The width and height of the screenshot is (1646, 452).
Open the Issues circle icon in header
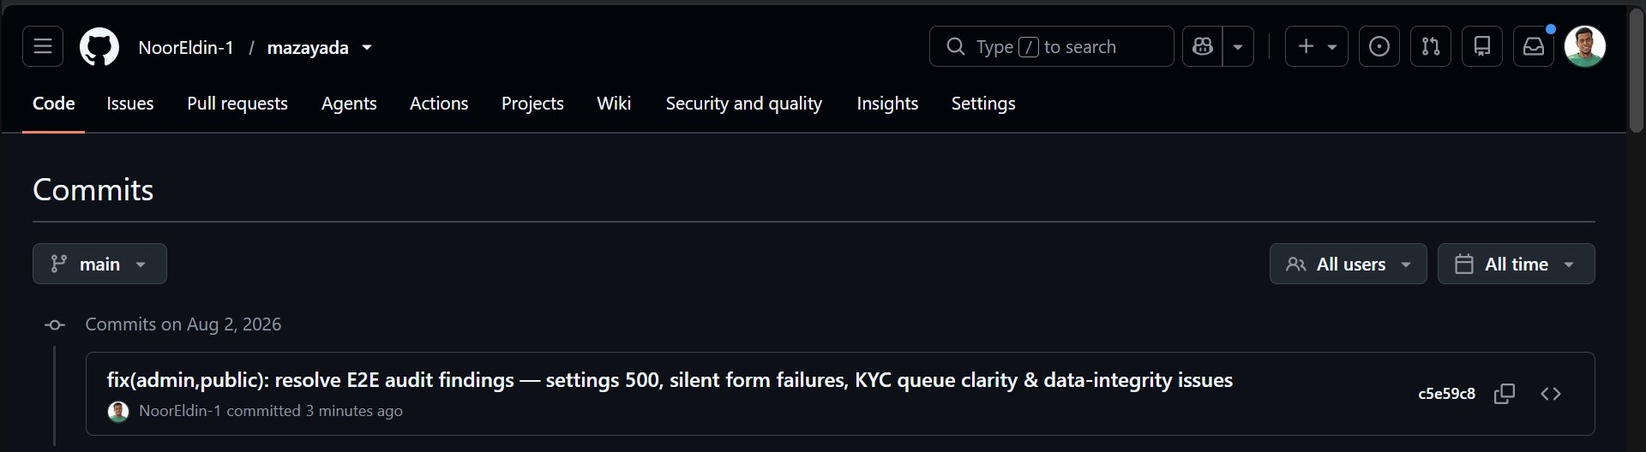1379,46
